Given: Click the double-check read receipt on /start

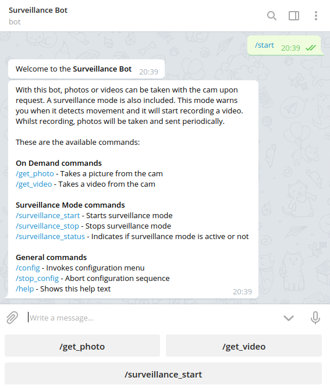Looking at the screenshot, I should [x=311, y=48].
